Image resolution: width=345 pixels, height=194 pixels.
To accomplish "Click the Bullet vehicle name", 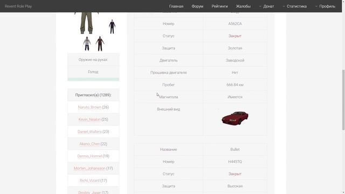I will [235, 149].
